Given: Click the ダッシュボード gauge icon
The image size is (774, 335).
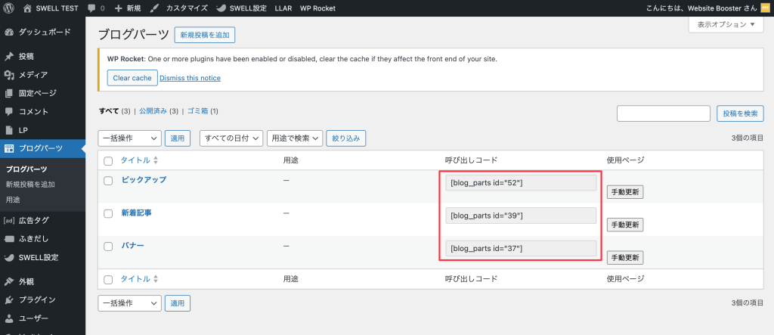Looking at the screenshot, I should tap(9, 32).
